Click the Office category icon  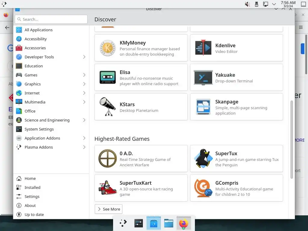pos(19,111)
